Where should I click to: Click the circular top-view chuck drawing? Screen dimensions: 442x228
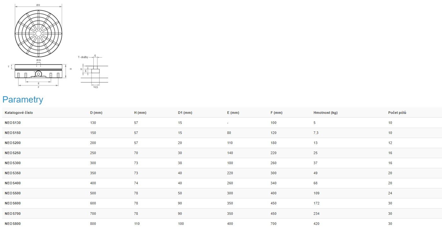point(38,33)
